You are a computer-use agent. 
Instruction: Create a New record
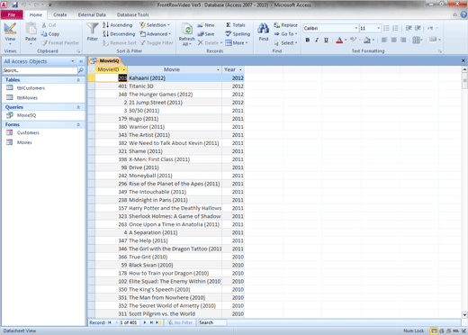coord(205,25)
